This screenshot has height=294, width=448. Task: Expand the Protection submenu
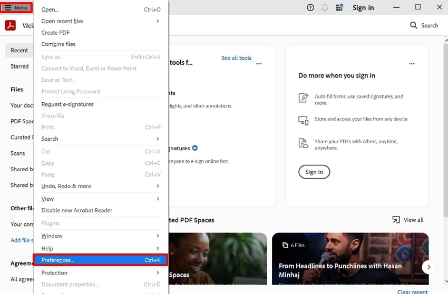(101, 272)
